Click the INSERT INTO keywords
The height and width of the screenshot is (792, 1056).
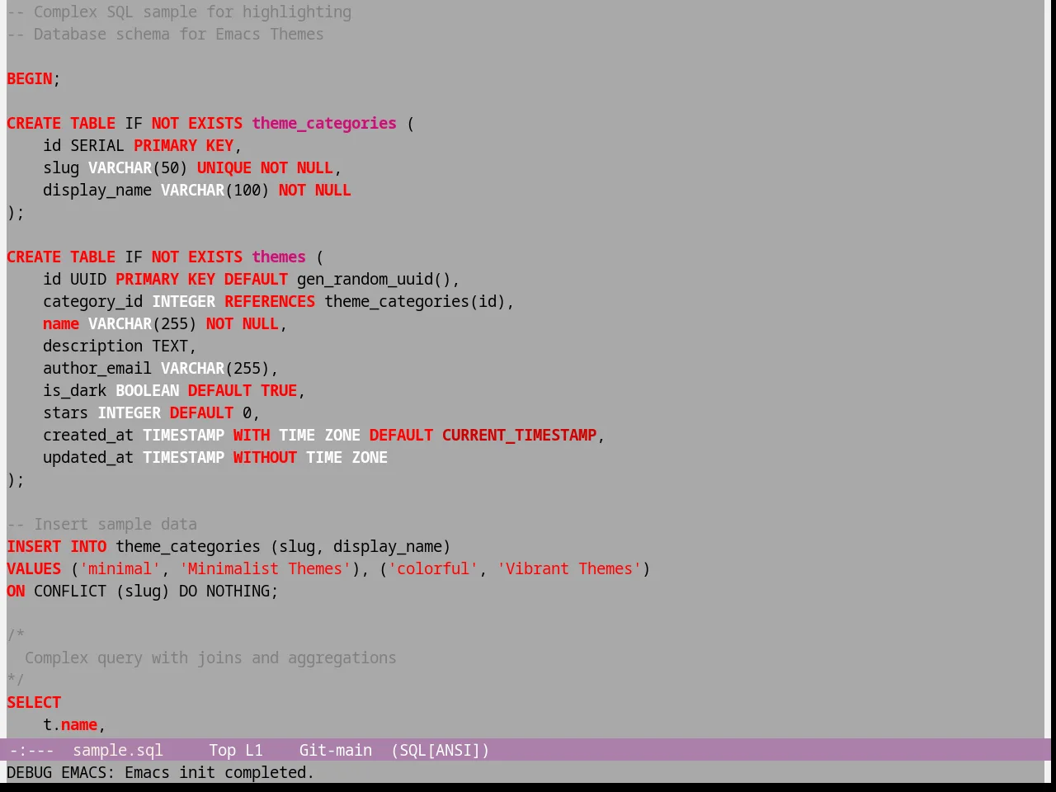coord(57,547)
